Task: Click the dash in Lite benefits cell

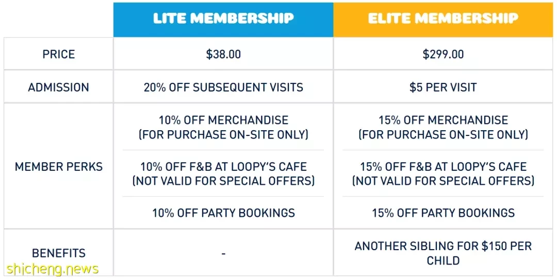Action: 223,253
